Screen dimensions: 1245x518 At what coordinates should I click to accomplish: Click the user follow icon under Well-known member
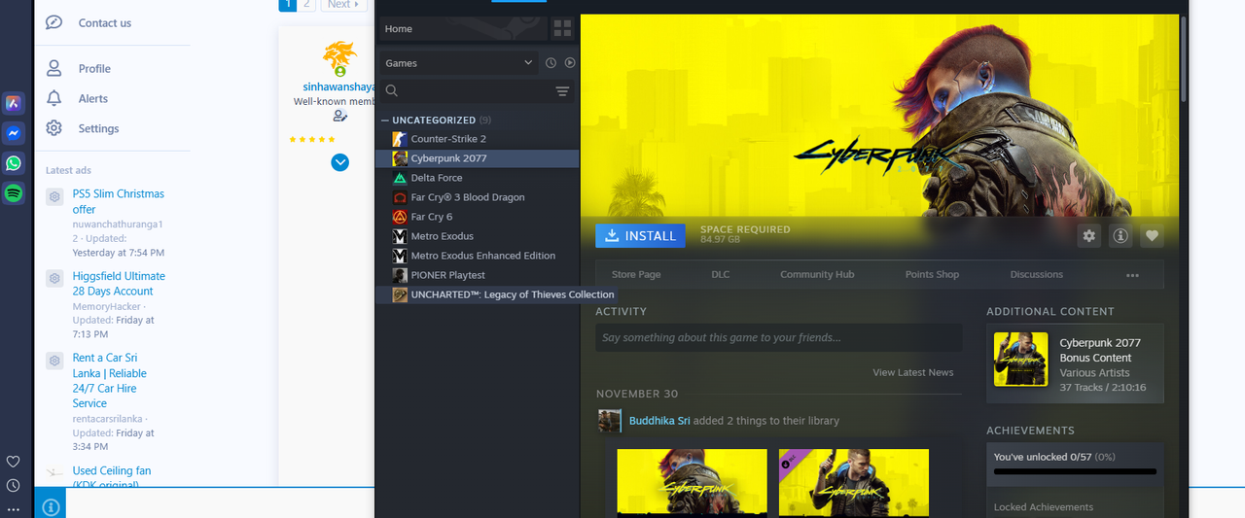tap(339, 116)
